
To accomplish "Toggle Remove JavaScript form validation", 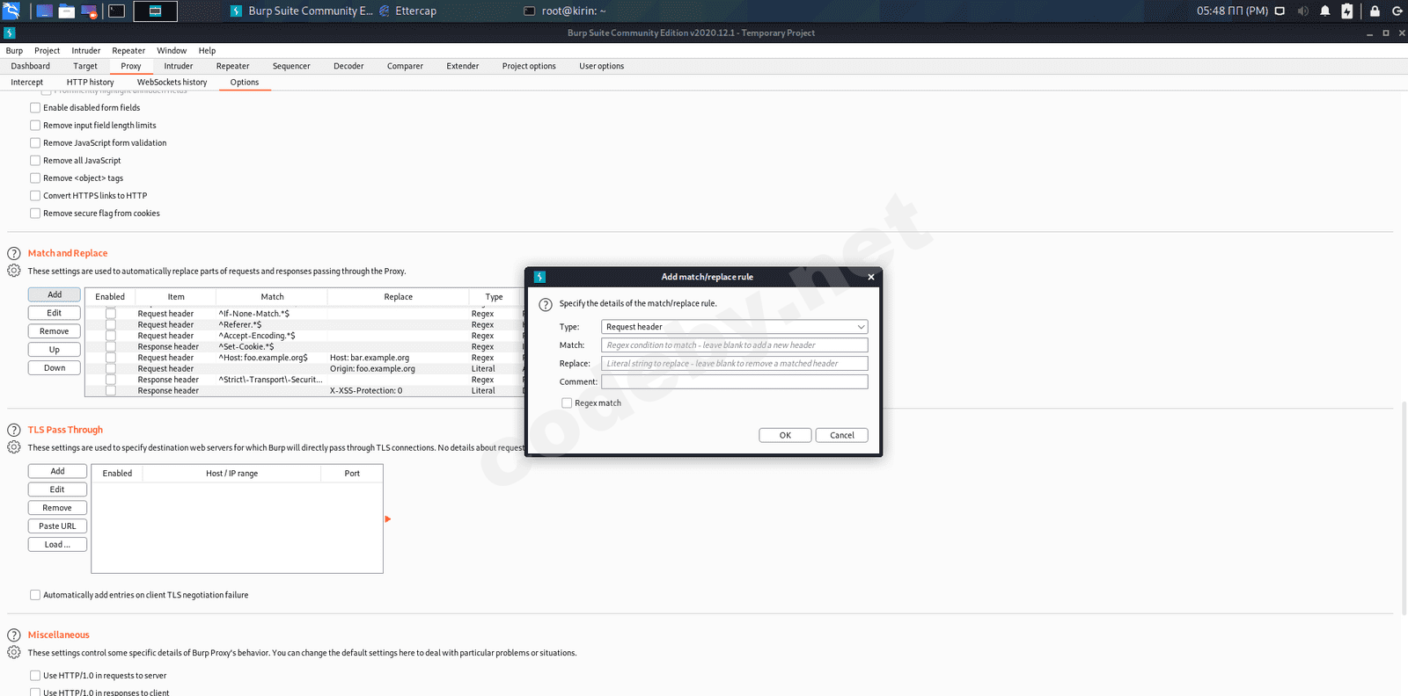I will [35, 142].
